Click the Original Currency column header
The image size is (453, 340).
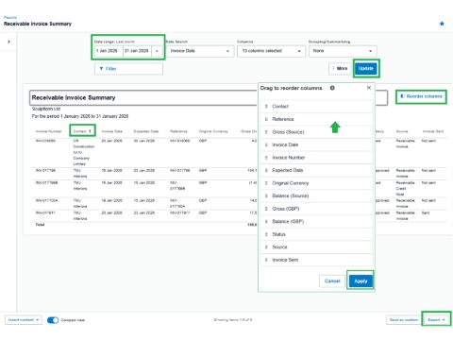pos(213,131)
